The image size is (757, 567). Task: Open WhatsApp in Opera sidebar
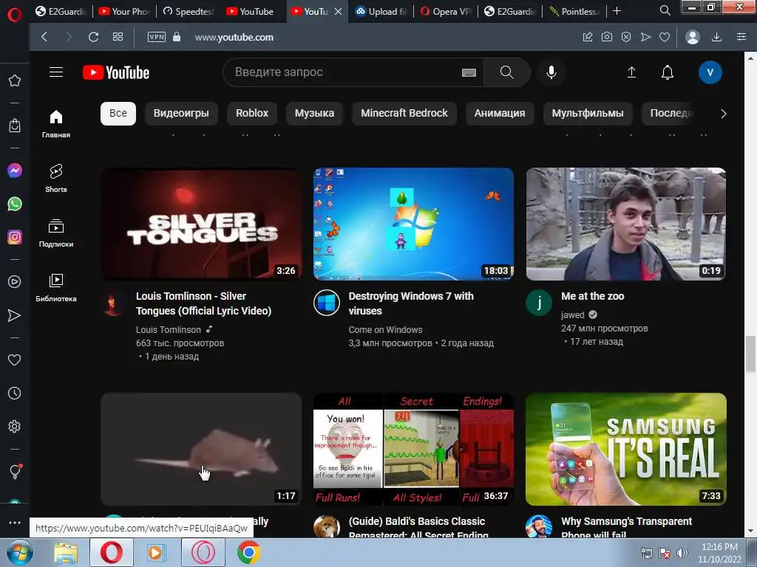click(15, 204)
